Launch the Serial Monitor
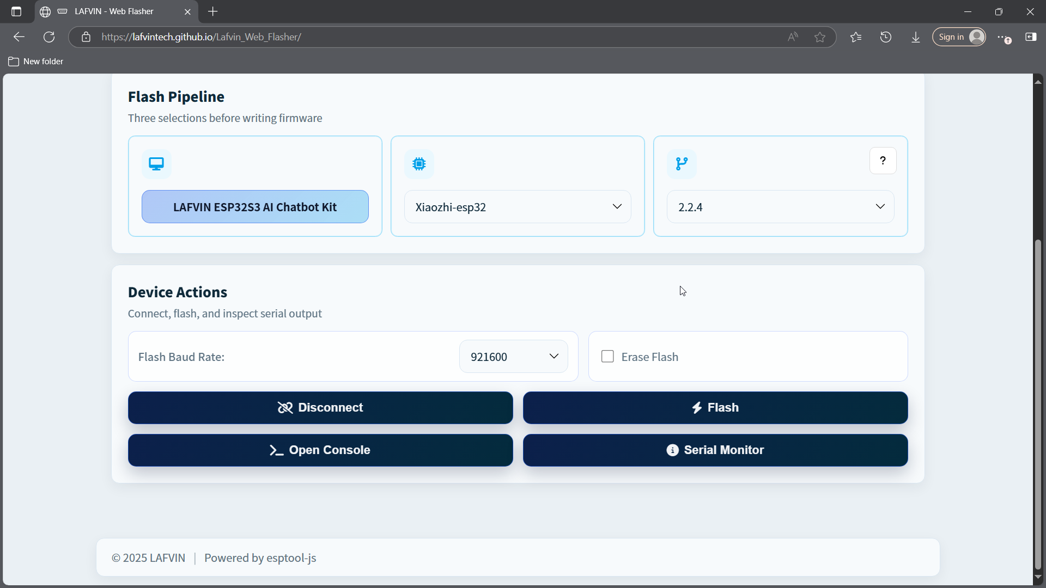 715,450
